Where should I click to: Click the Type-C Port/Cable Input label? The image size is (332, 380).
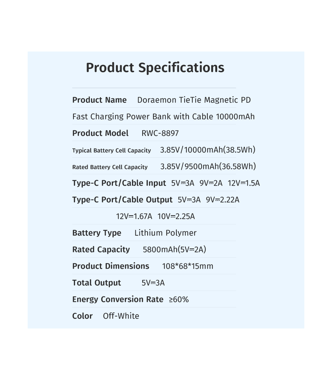pos(119,183)
